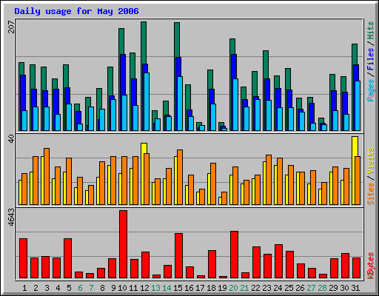Click the red KBytes bar for day 5
Screen dimensions: 379x296
click(67, 258)
